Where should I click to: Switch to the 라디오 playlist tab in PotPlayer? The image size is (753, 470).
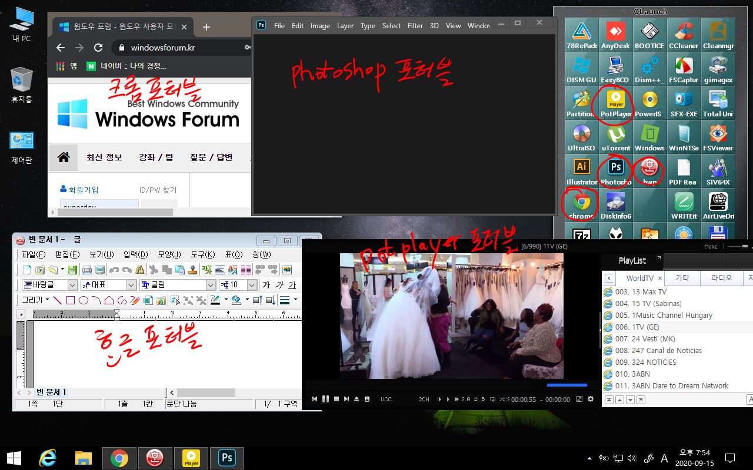[x=721, y=278]
